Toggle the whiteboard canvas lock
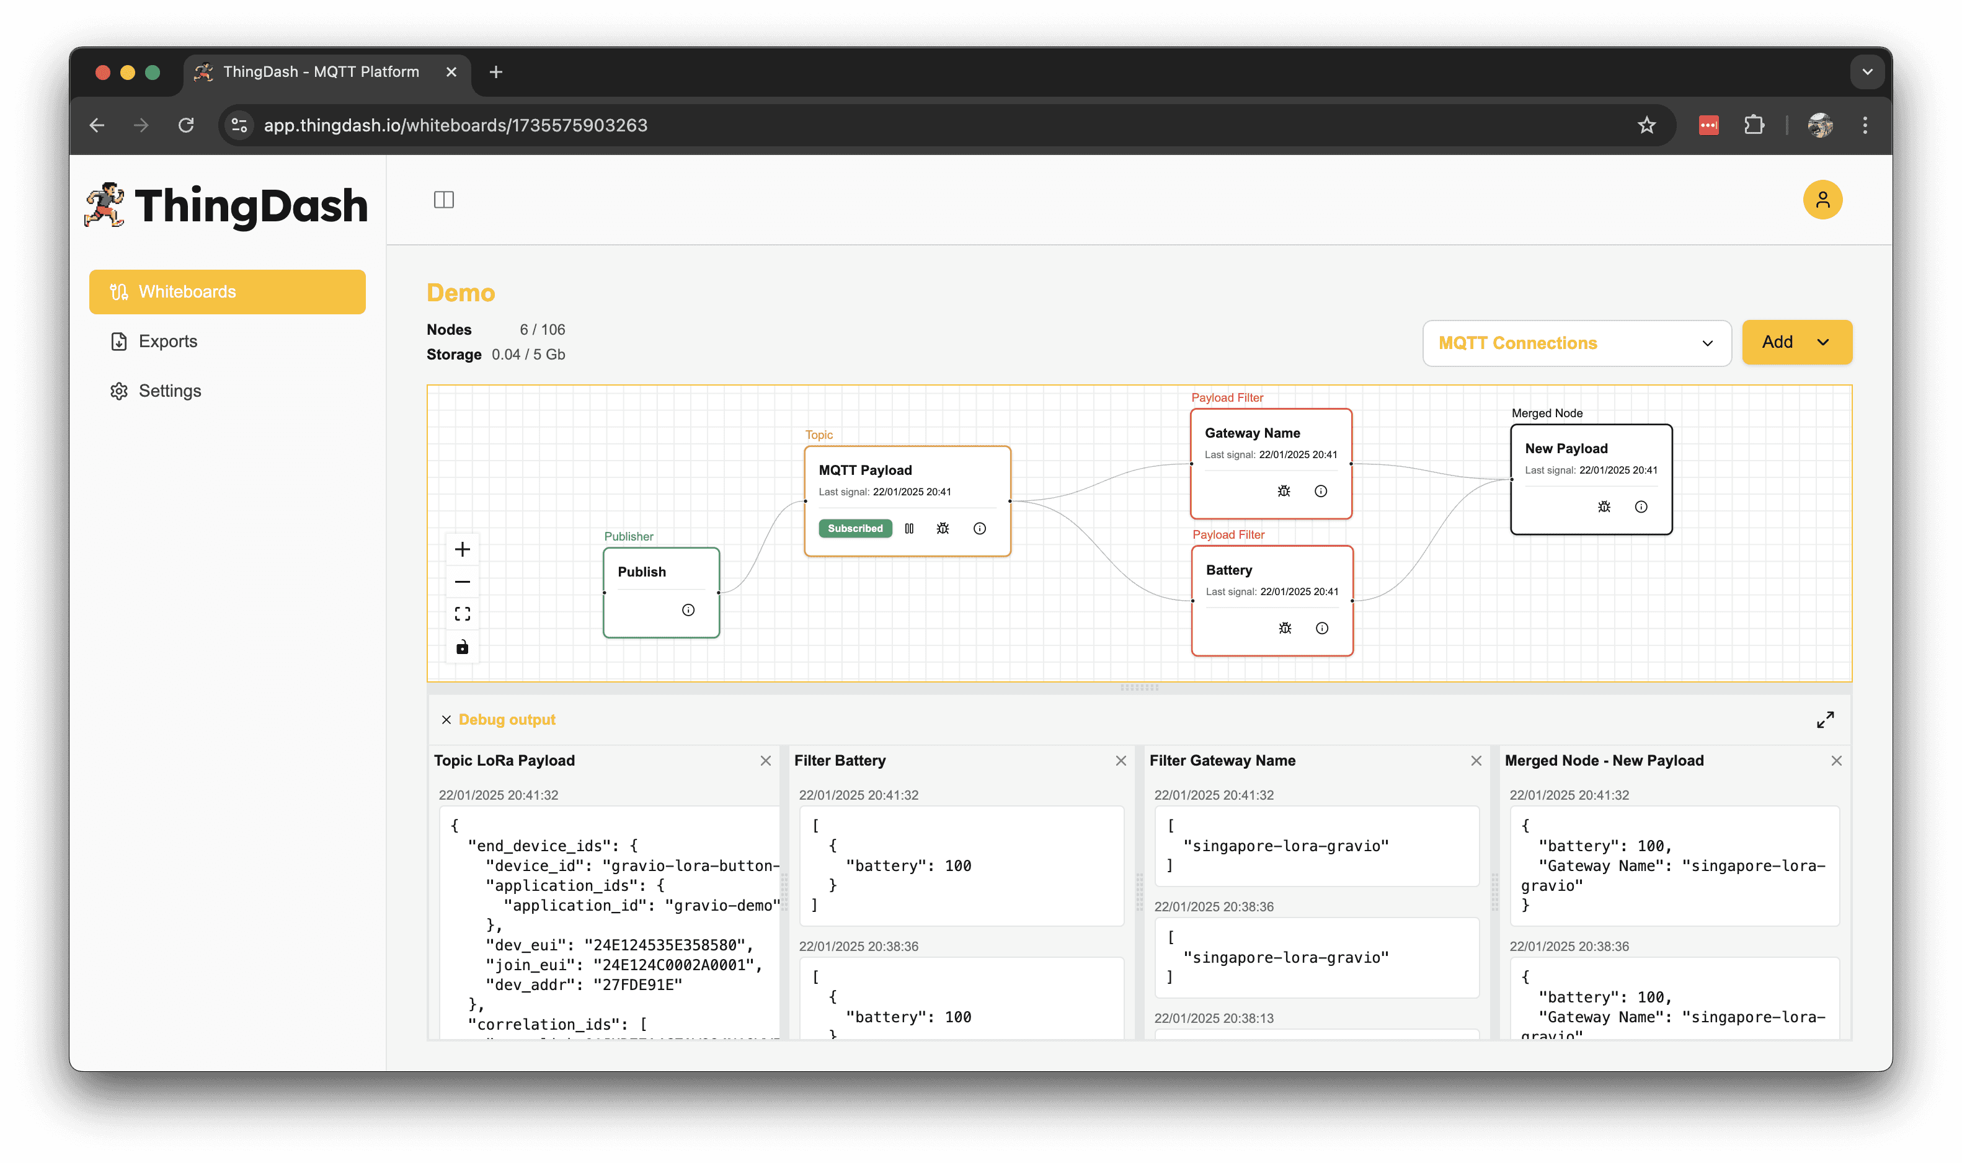 click(x=463, y=647)
